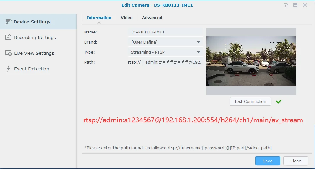Maximize the Edit Camera window
Image resolution: width=315 pixels, height=169 pixels.
(295, 5)
